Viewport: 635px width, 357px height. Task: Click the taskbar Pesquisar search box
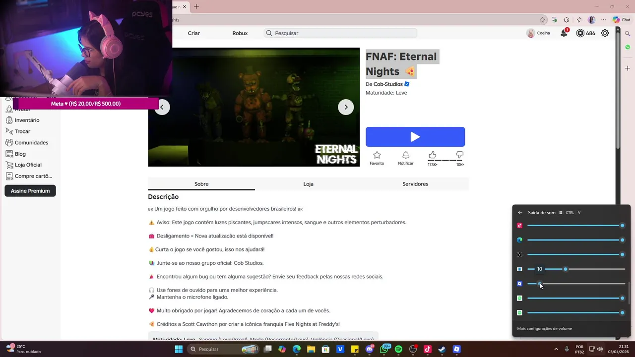224,349
